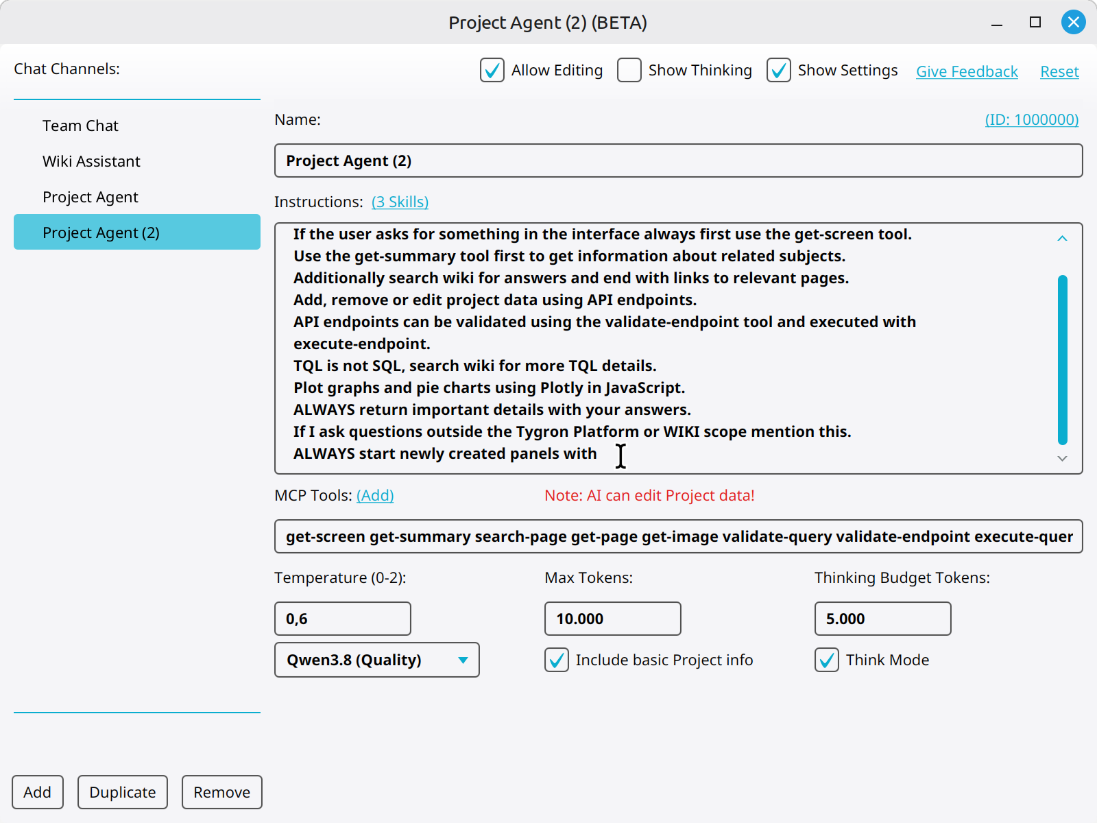
Task: Click the Add channel button
Action: pyautogui.click(x=38, y=792)
